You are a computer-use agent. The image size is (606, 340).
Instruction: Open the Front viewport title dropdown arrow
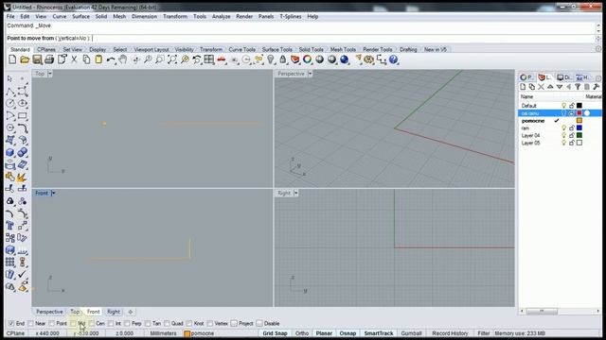click(53, 193)
